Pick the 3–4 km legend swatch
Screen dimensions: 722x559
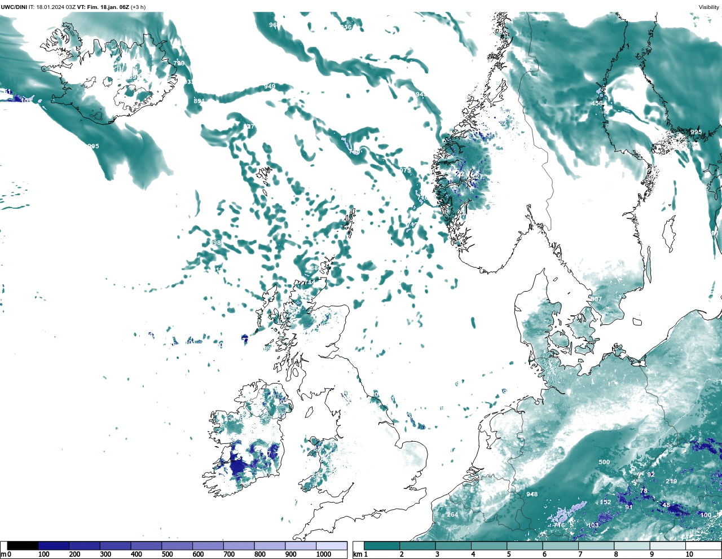pos(453,545)
